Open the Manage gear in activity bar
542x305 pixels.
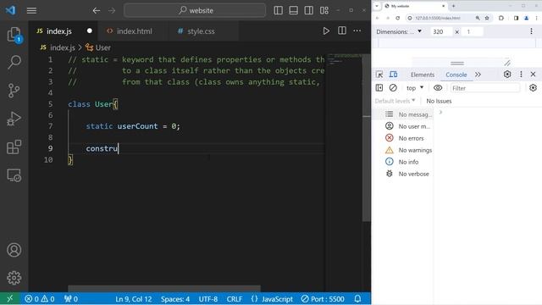click(14, 278)
